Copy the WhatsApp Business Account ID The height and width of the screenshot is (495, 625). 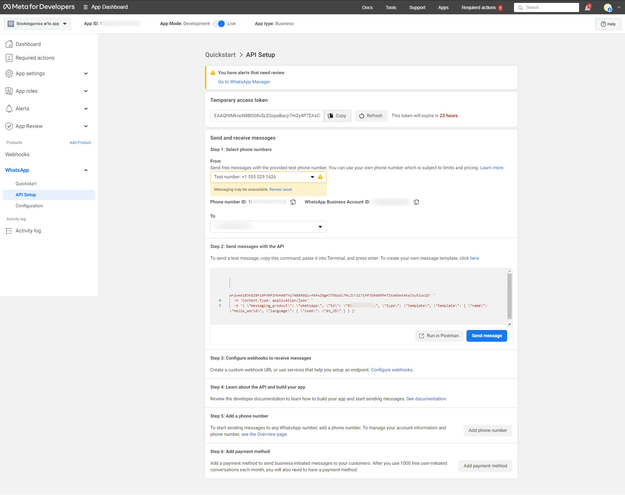point(416,202)
